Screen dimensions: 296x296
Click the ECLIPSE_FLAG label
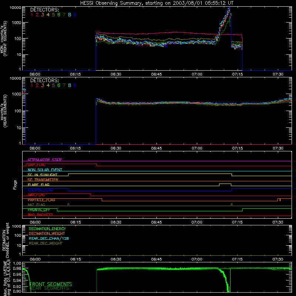[40, 190]
